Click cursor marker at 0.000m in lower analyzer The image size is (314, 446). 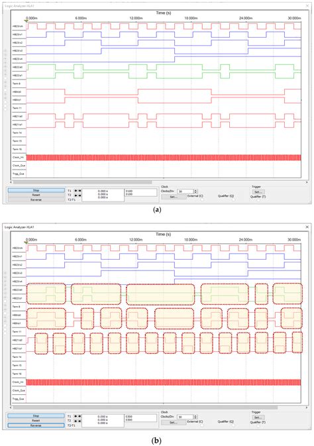click(26, 243)
